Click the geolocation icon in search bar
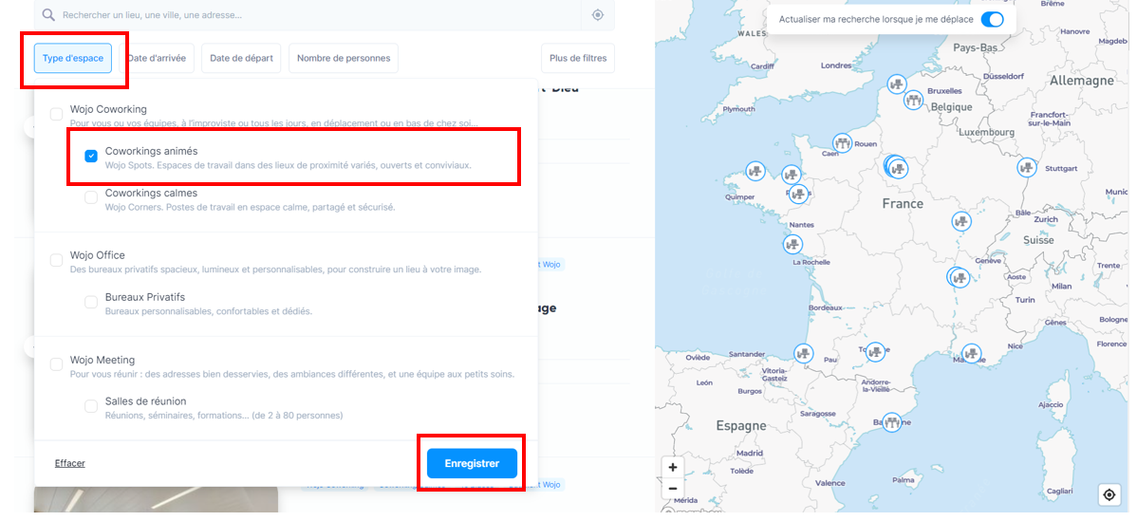 click(598, 15)
